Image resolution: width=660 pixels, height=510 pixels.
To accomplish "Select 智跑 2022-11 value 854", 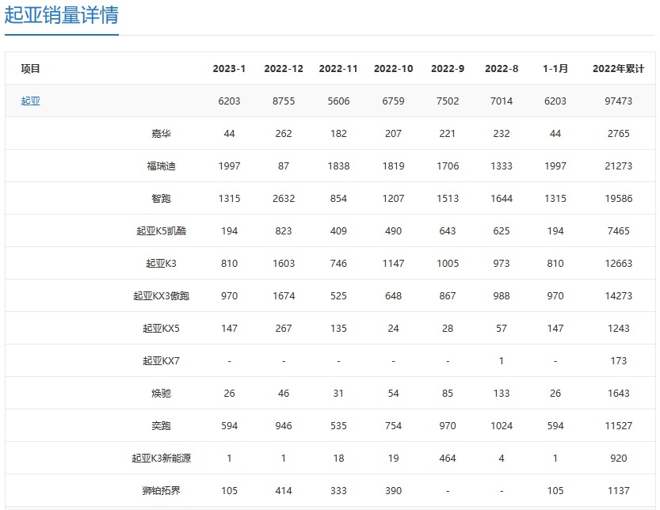I will coord(338,198).
